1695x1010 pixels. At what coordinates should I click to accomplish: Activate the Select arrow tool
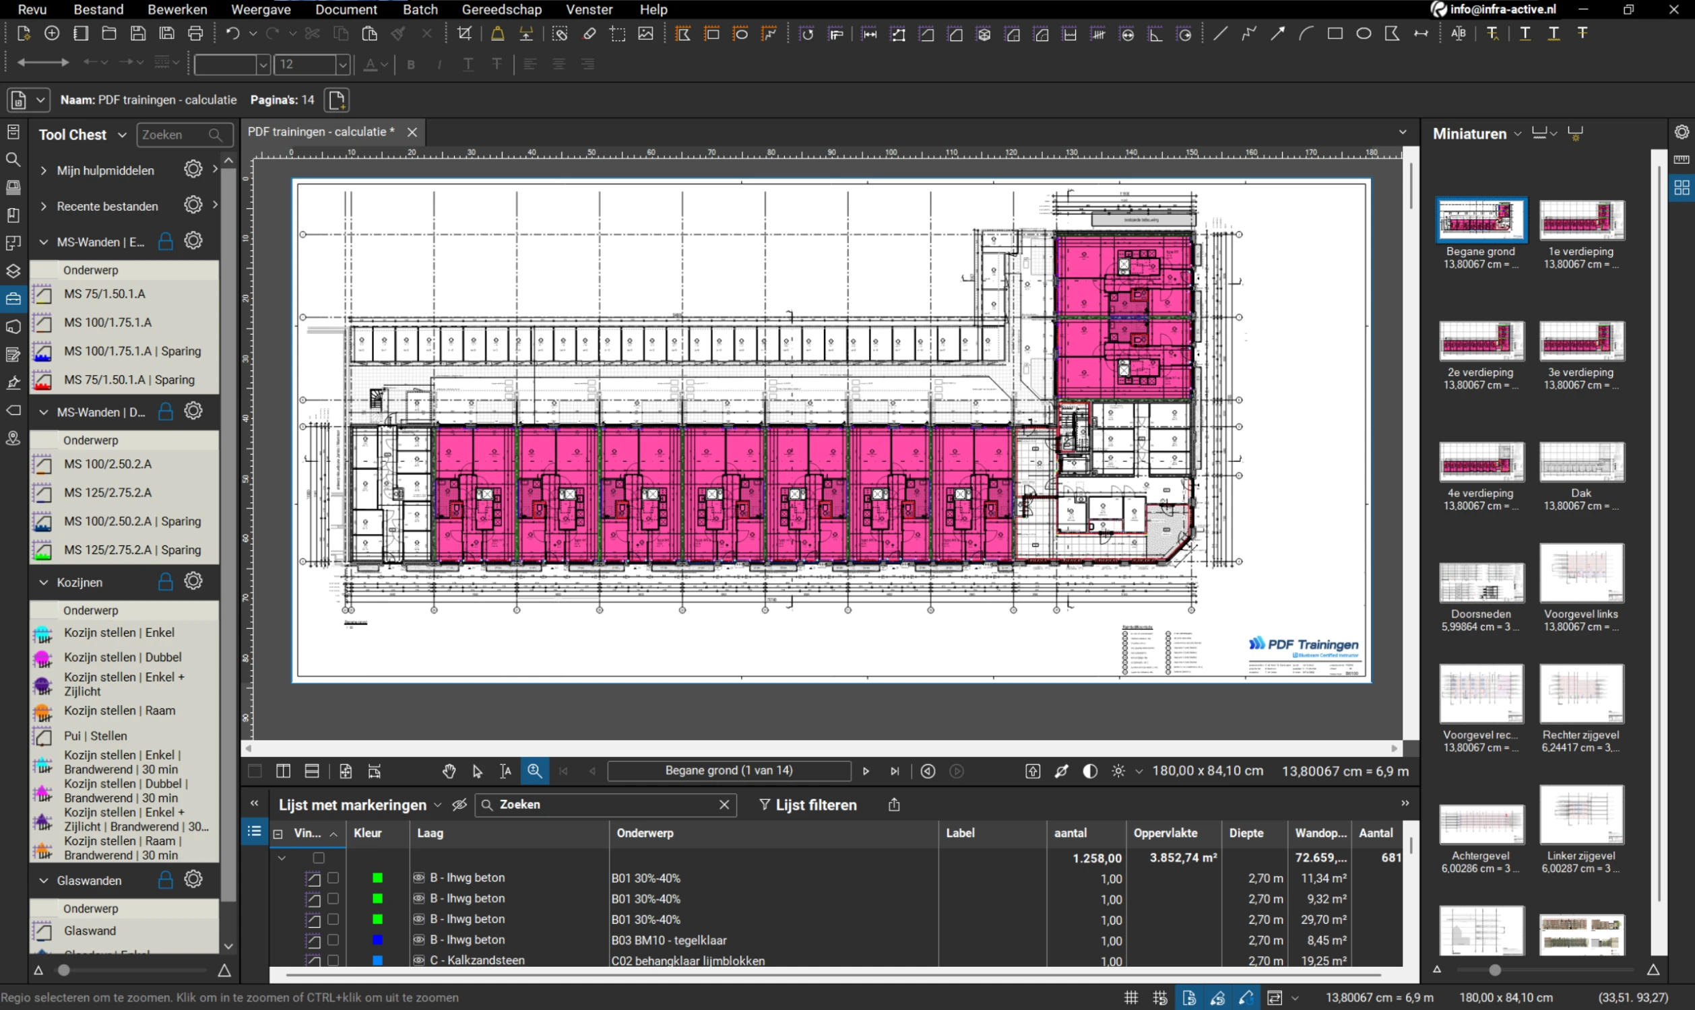point(477,771)
